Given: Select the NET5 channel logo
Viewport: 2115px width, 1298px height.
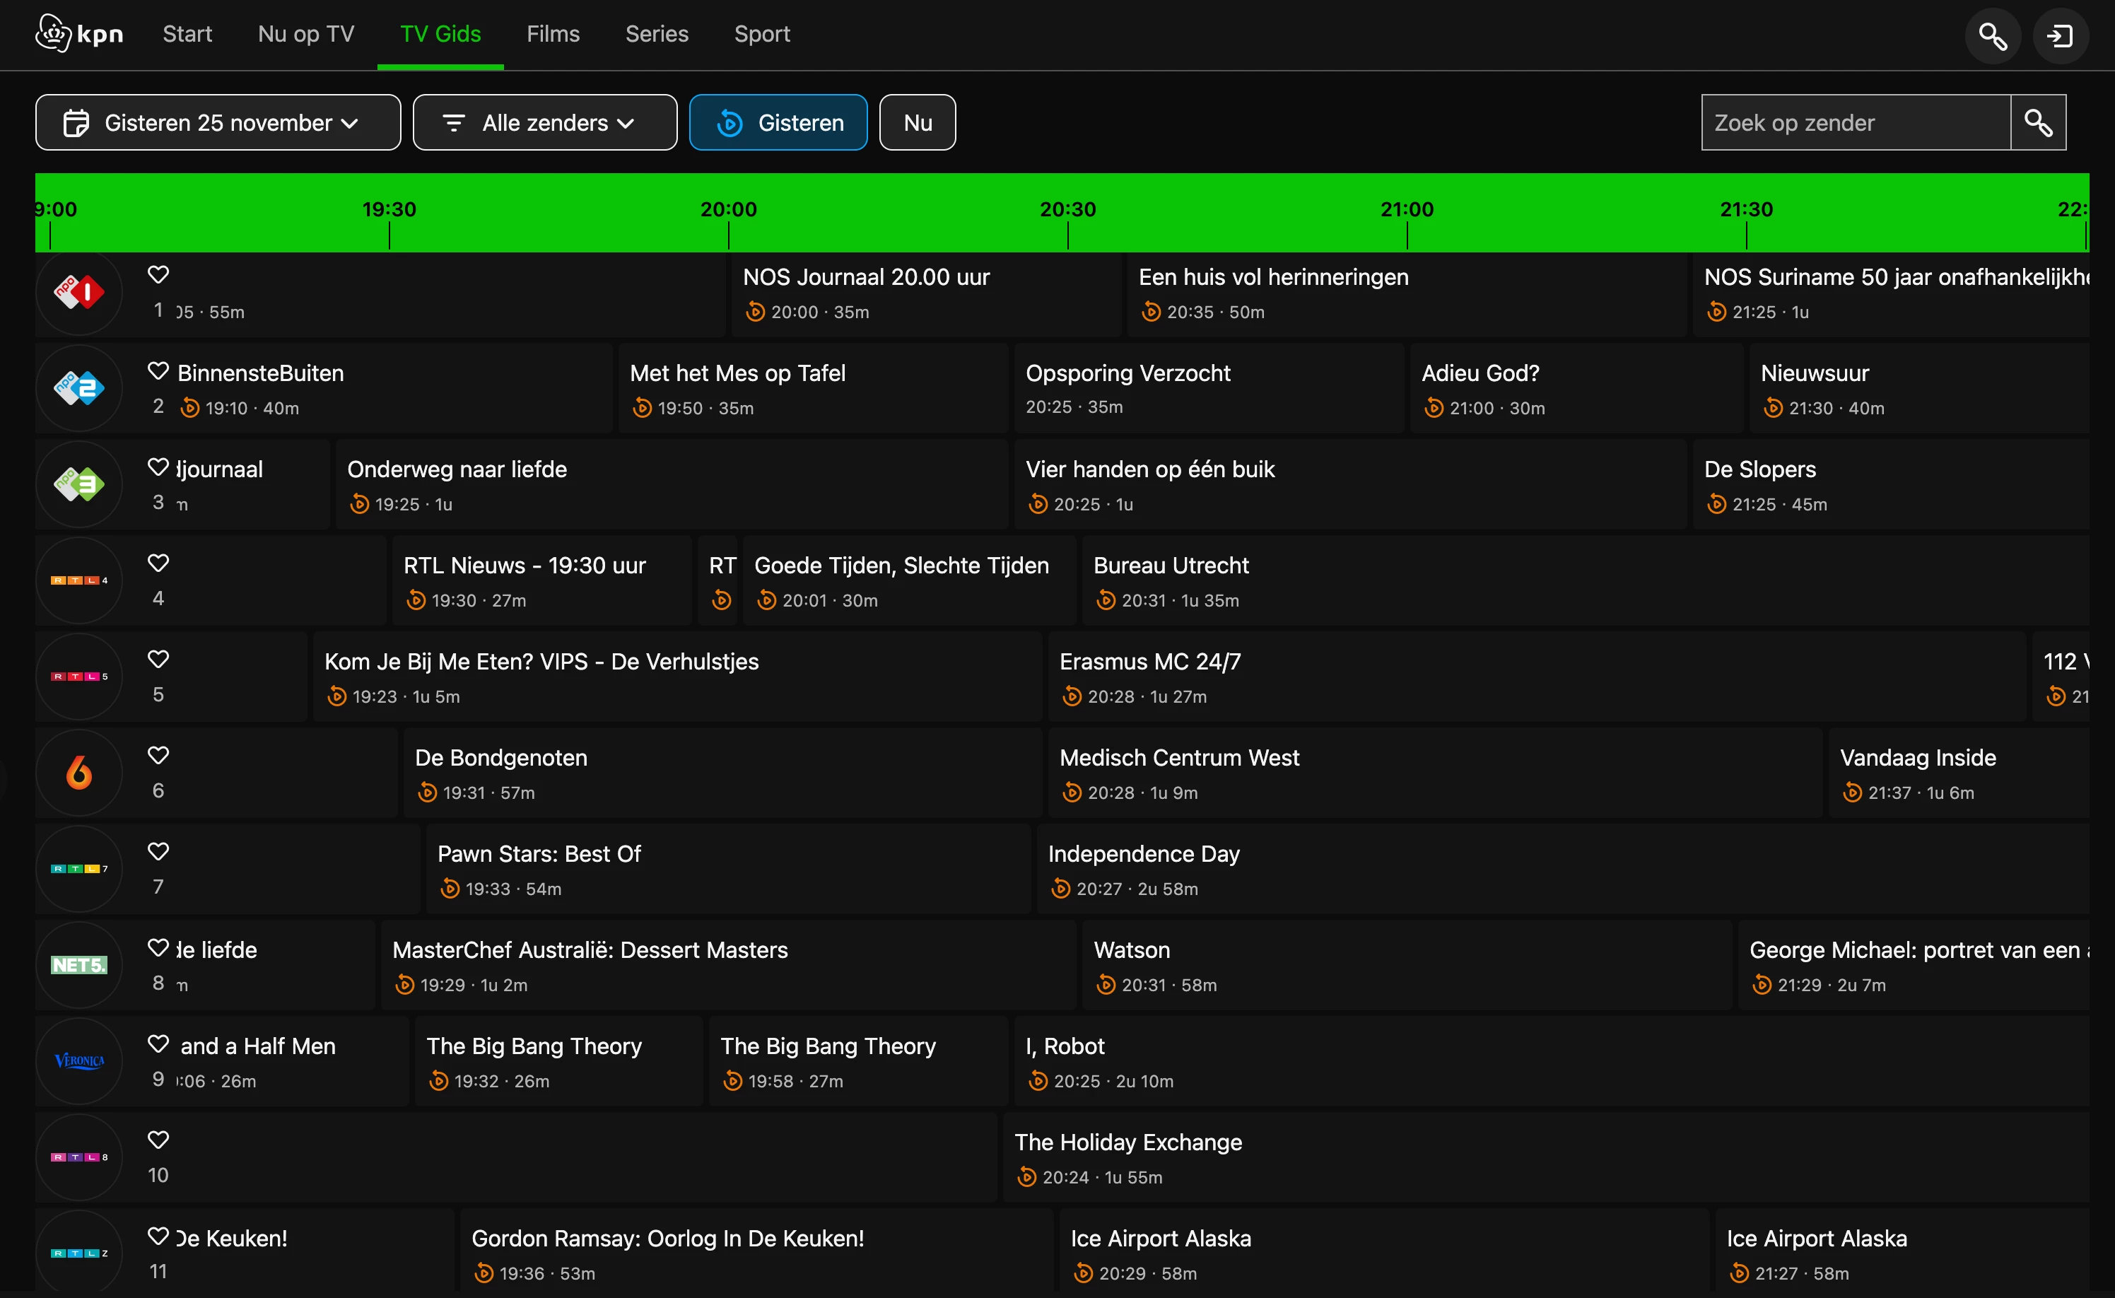Looking at the screenshot, I should pos(79,965).
